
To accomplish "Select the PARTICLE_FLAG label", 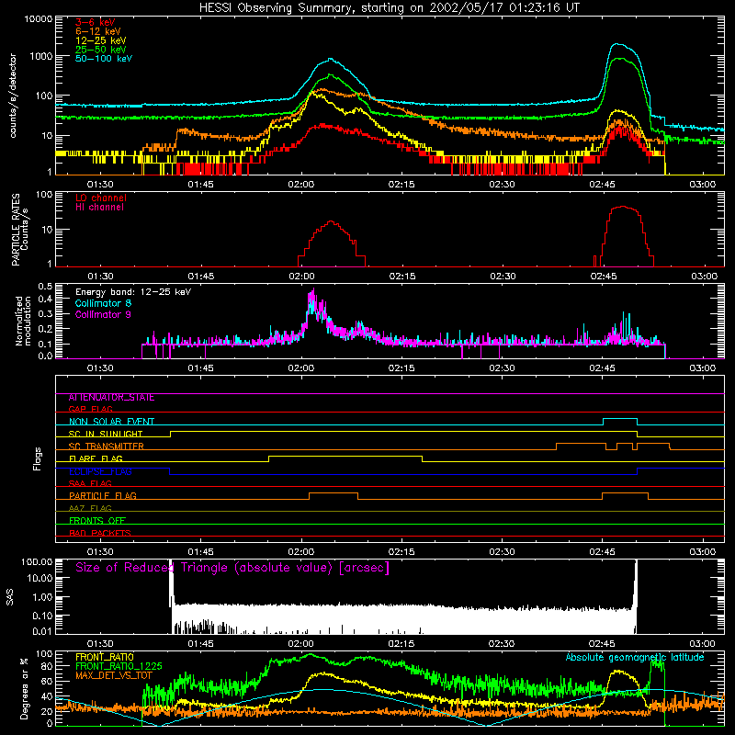I will 103,496.
